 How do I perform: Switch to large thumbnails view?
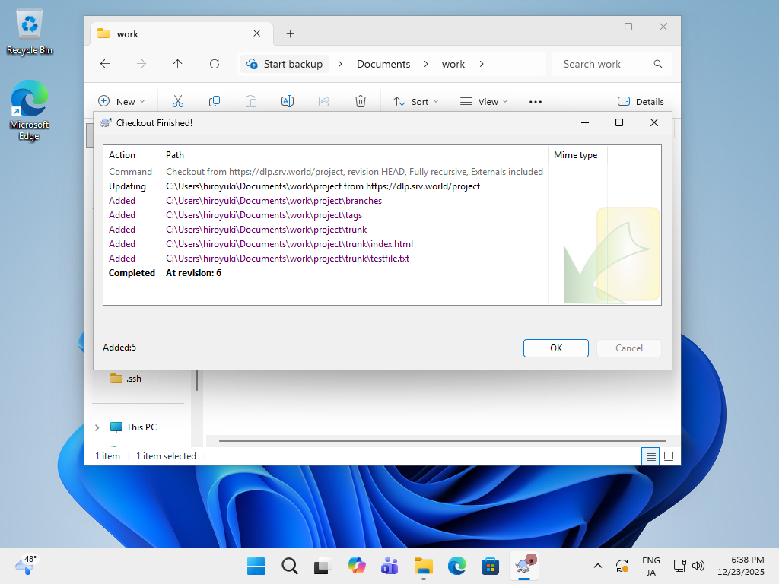[x=669, y=456]
